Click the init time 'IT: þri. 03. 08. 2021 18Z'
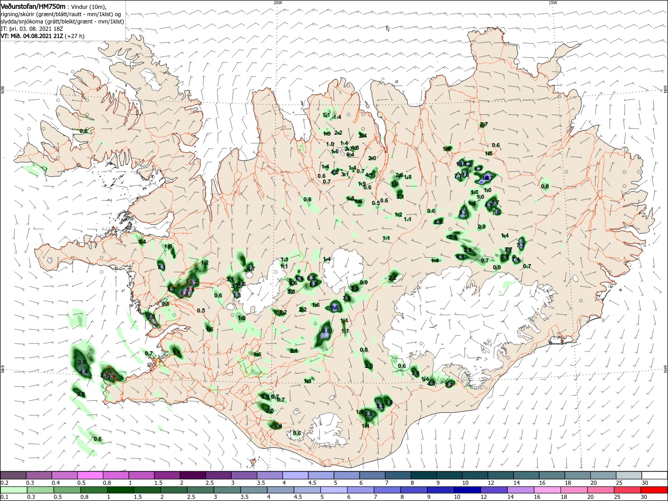 coord(32,29)
